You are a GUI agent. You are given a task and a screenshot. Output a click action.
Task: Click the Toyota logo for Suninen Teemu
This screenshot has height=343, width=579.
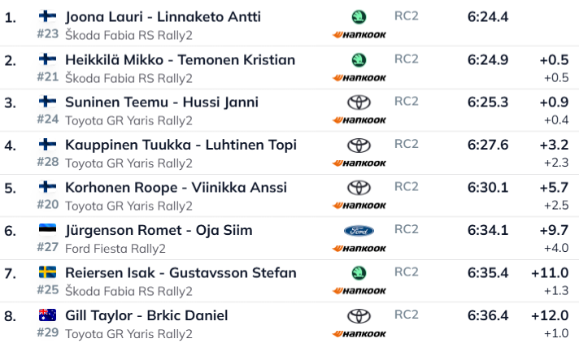[x=359, y=102]
